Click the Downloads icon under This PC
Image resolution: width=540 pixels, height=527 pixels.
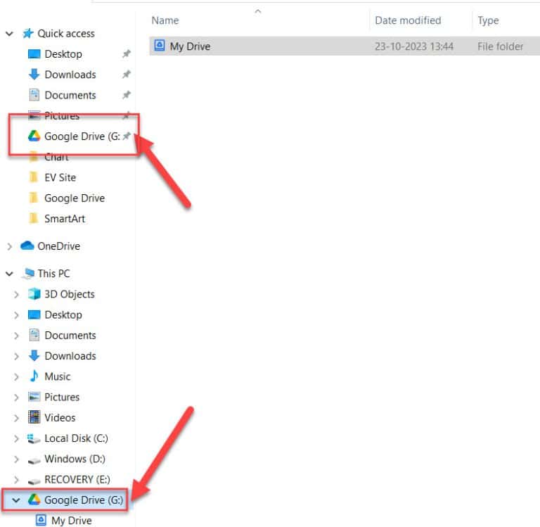tap(34, 356)
